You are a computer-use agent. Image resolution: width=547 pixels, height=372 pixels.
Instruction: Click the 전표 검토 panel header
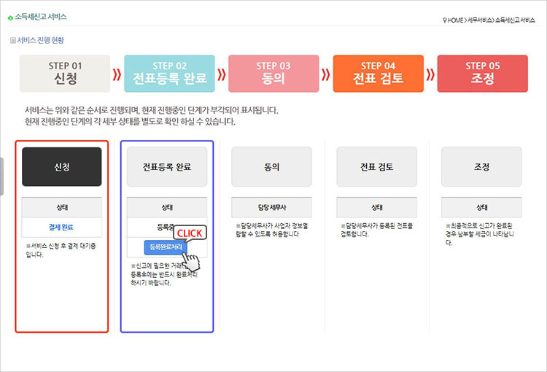(x=376, y=166)
